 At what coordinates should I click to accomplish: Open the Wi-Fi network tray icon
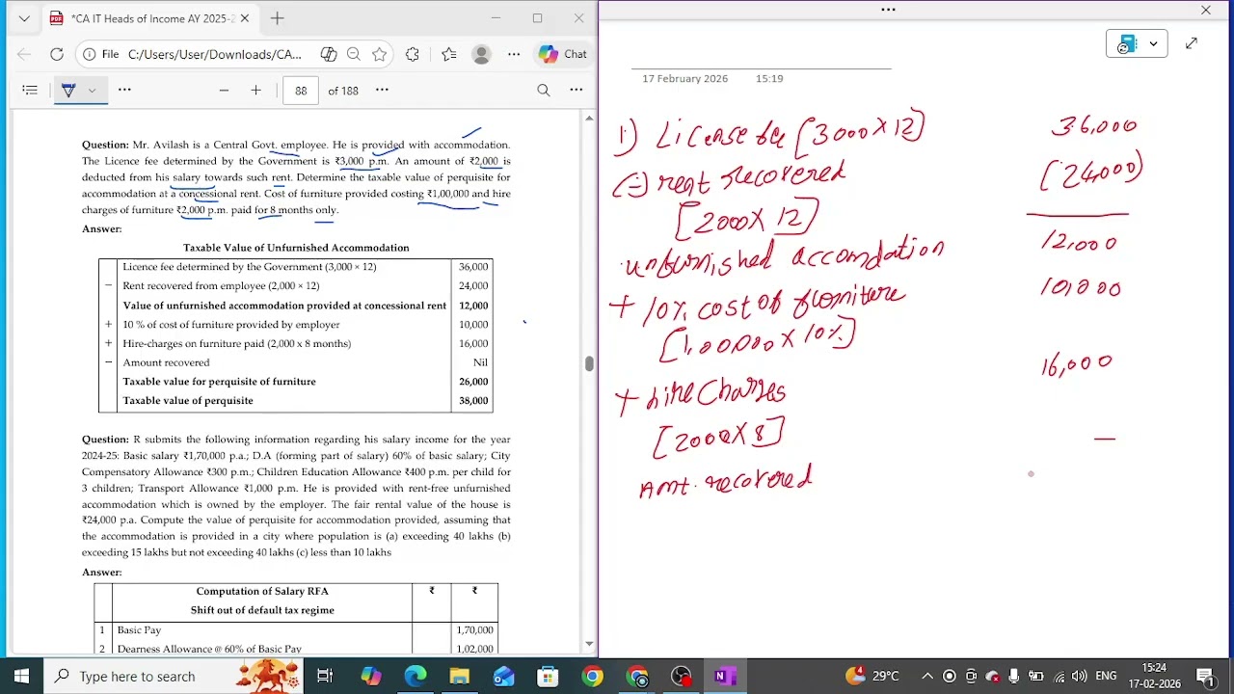1059,677
